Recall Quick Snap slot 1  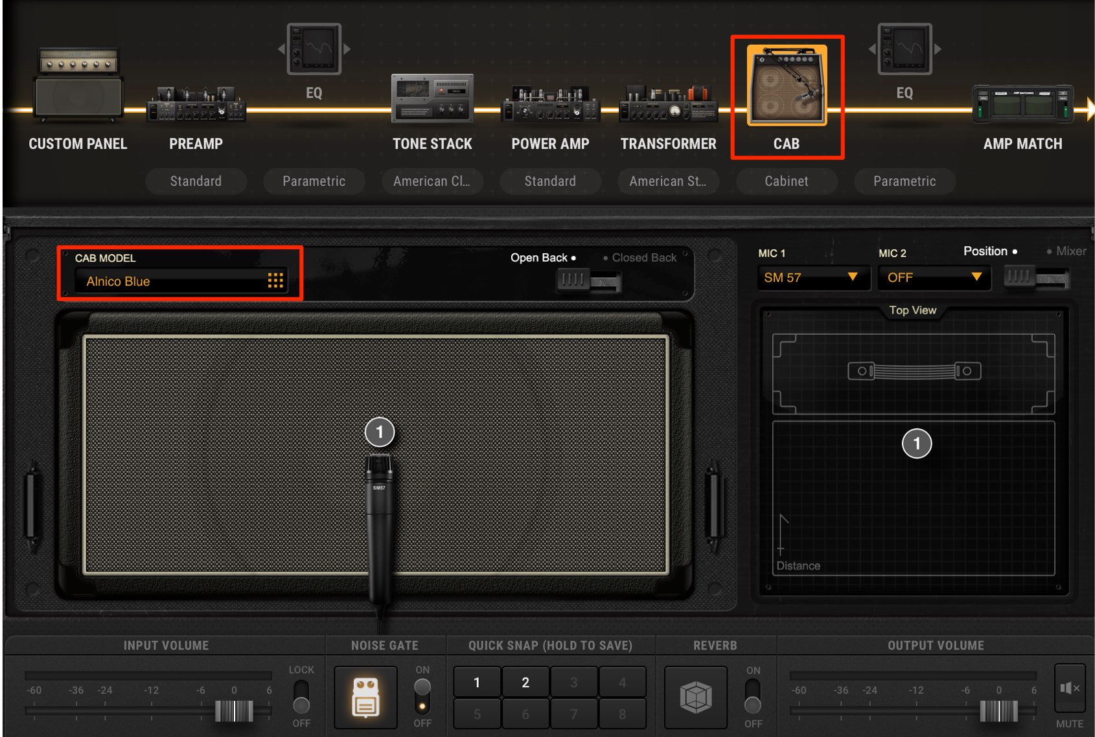(477, 682)
